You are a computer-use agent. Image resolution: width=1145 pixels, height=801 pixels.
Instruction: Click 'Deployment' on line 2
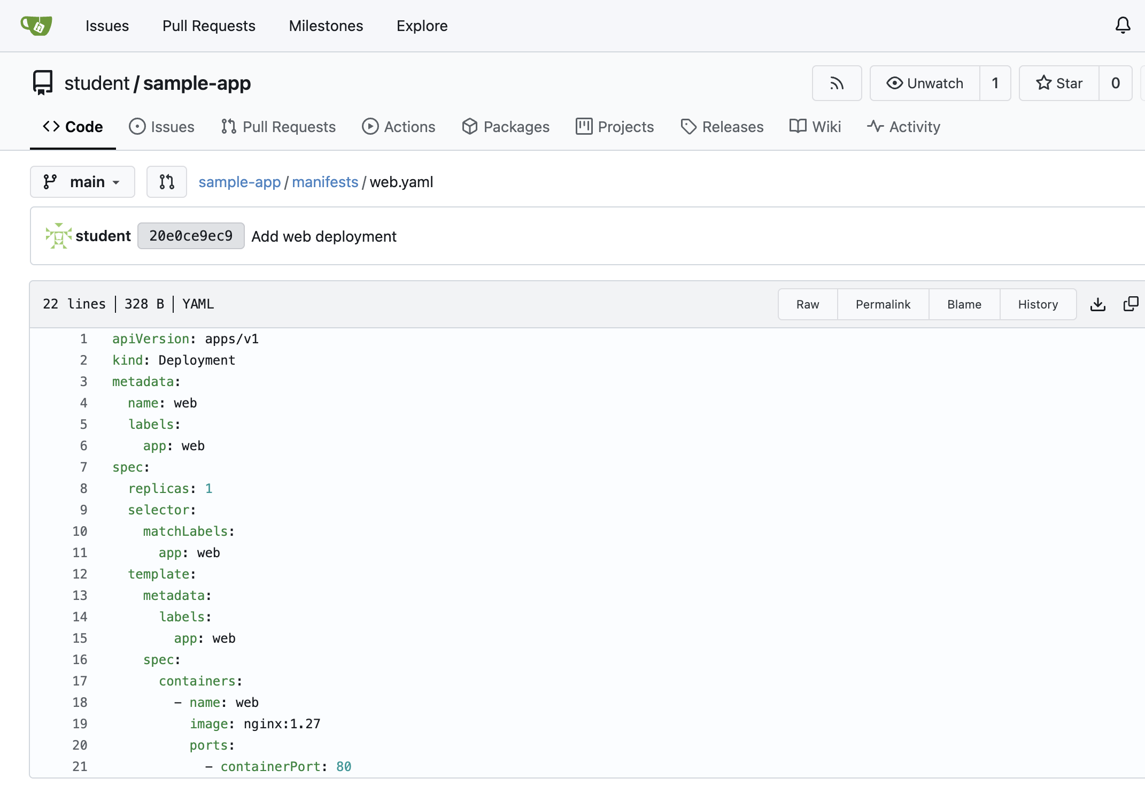click(x=197, y=360)
